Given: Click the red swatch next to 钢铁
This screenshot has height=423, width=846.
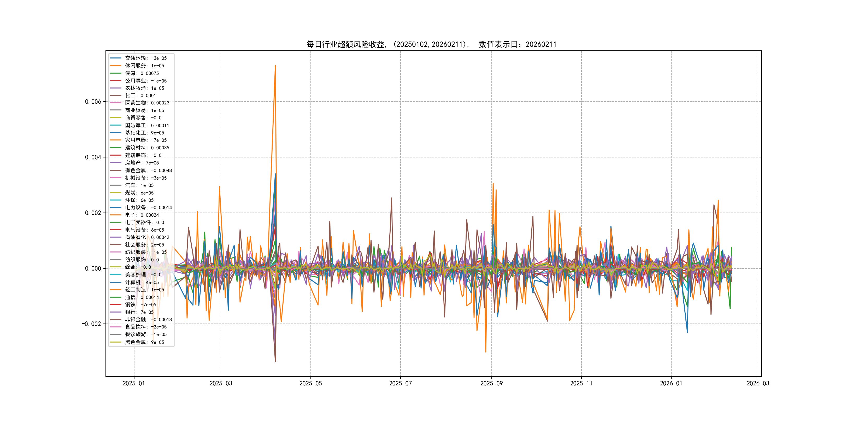Looking at the screenshot, I should 116,304.
